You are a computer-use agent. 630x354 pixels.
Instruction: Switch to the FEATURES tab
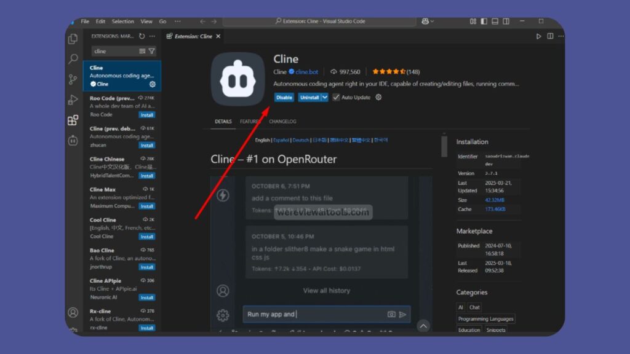[250, 121]
